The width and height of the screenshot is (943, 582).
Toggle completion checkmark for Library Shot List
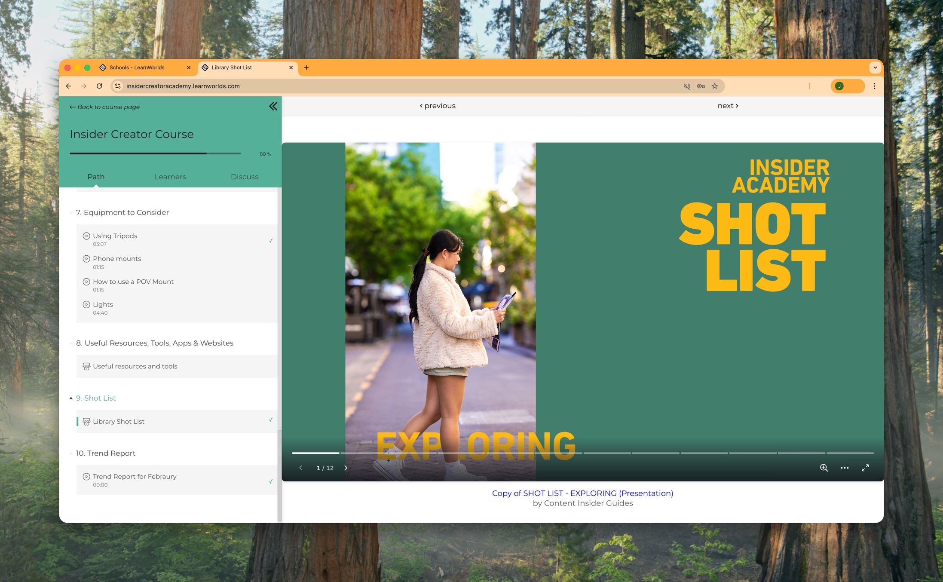[270, 420]
